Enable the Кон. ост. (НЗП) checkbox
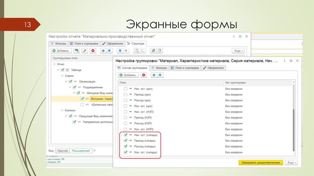 point(125,129)
